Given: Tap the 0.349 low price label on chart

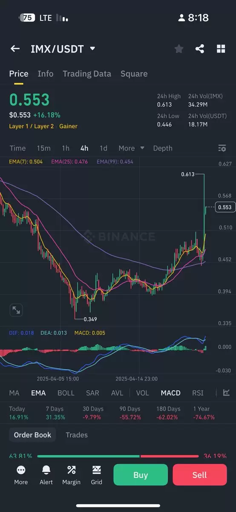Looking at the screenshot, I should [90, 319].
